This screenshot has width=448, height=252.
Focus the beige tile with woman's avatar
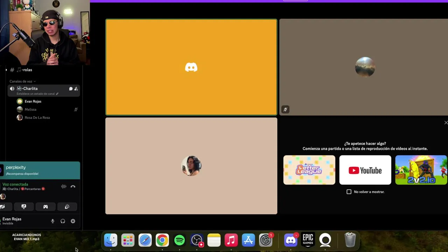click(x=191, y=166)
